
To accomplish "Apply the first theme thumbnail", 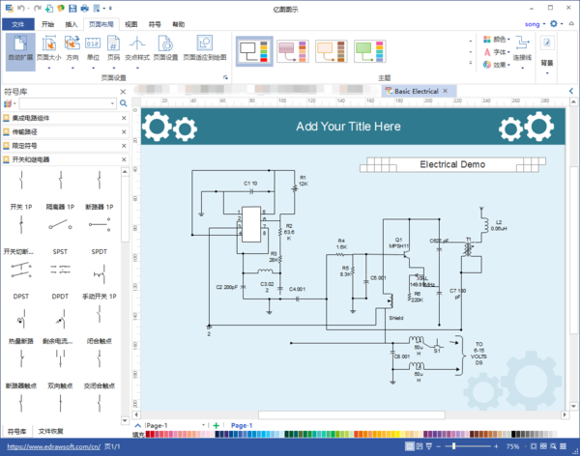I will (x=252, y=51).
